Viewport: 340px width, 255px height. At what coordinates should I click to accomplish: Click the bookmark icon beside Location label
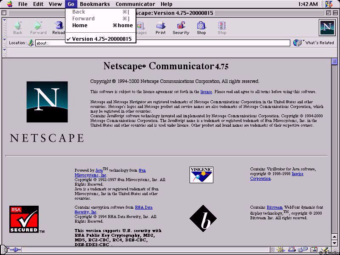pos(31,43)
